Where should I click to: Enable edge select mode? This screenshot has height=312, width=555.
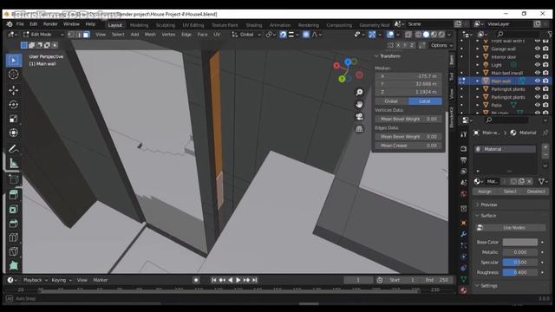click(79, 35)
